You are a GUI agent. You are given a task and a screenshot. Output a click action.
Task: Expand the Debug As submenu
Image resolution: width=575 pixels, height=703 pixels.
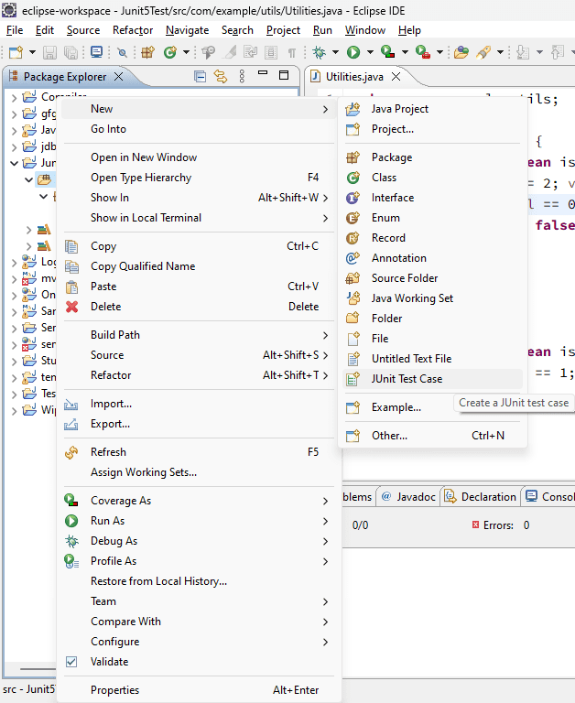click(x=199, y=541)
